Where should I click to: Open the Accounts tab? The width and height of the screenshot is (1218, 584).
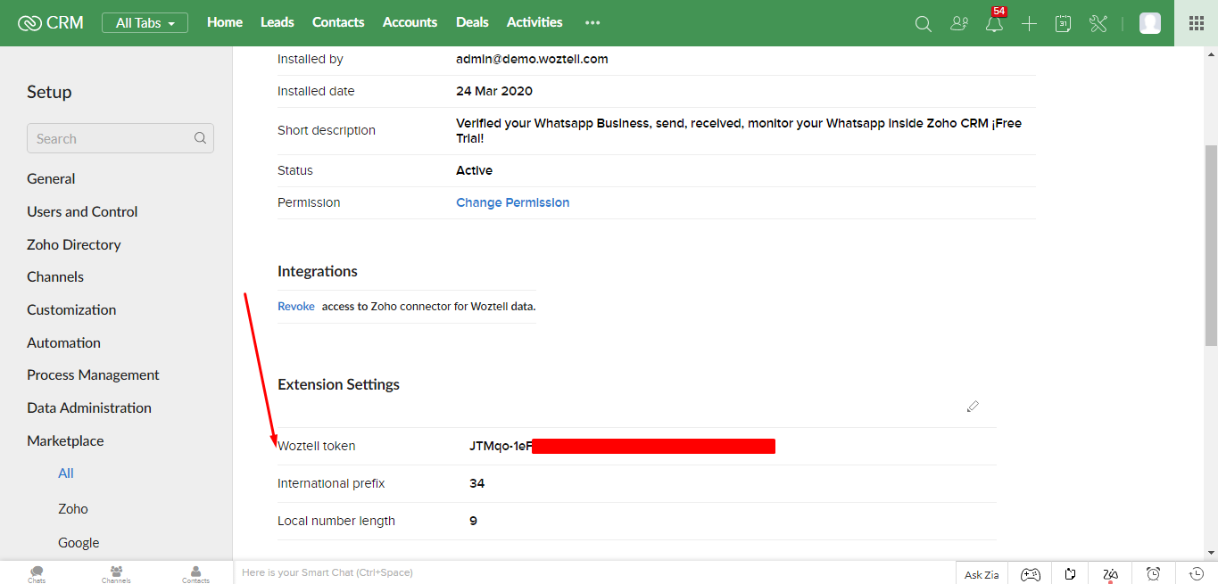tap(410, 22)
